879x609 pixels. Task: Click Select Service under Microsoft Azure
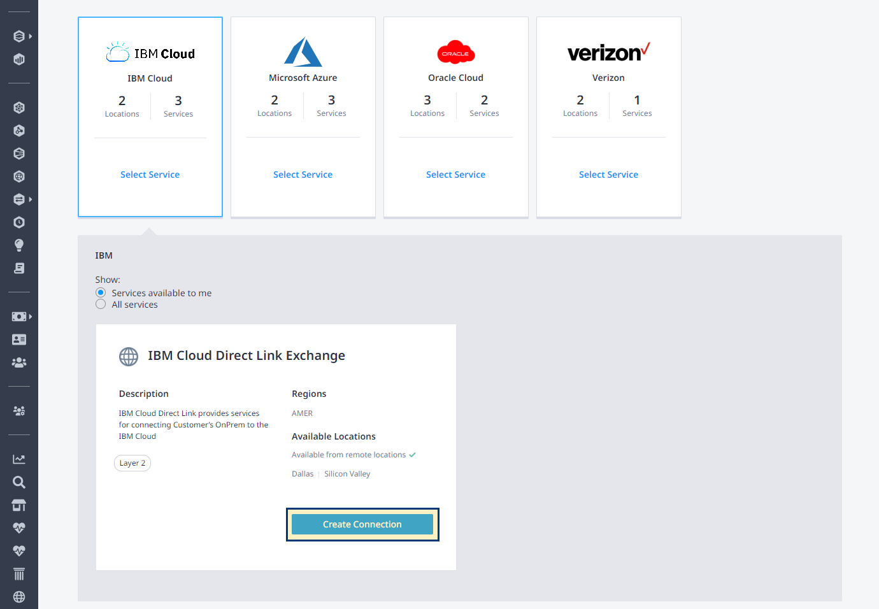pos(303,175)
